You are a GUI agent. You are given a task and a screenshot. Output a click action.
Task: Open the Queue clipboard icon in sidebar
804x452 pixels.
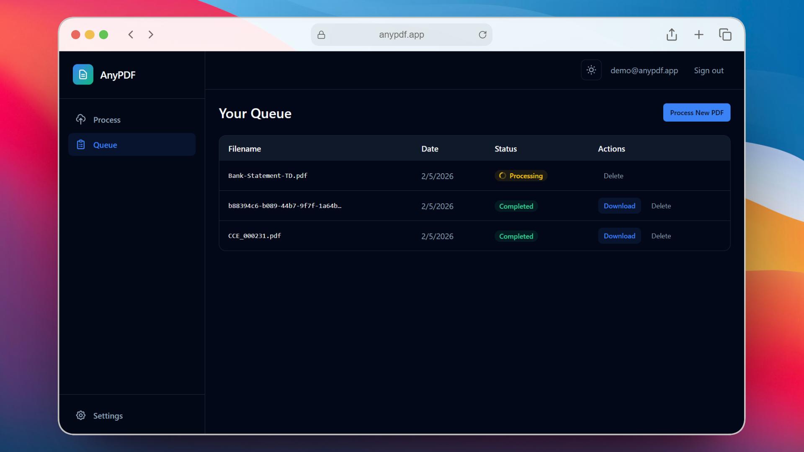pos(80,144)
